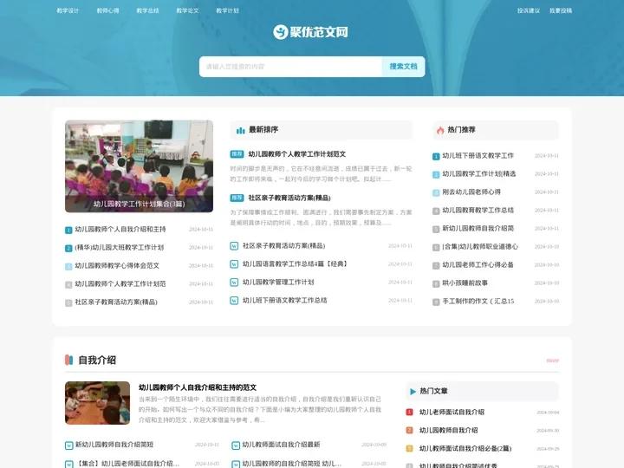Image resolution: width=624 pixels, height=468 pixels.
Task: Click document icon for 幼儿园语言教学工作总结4篇
Action: (x=234, y=264)
